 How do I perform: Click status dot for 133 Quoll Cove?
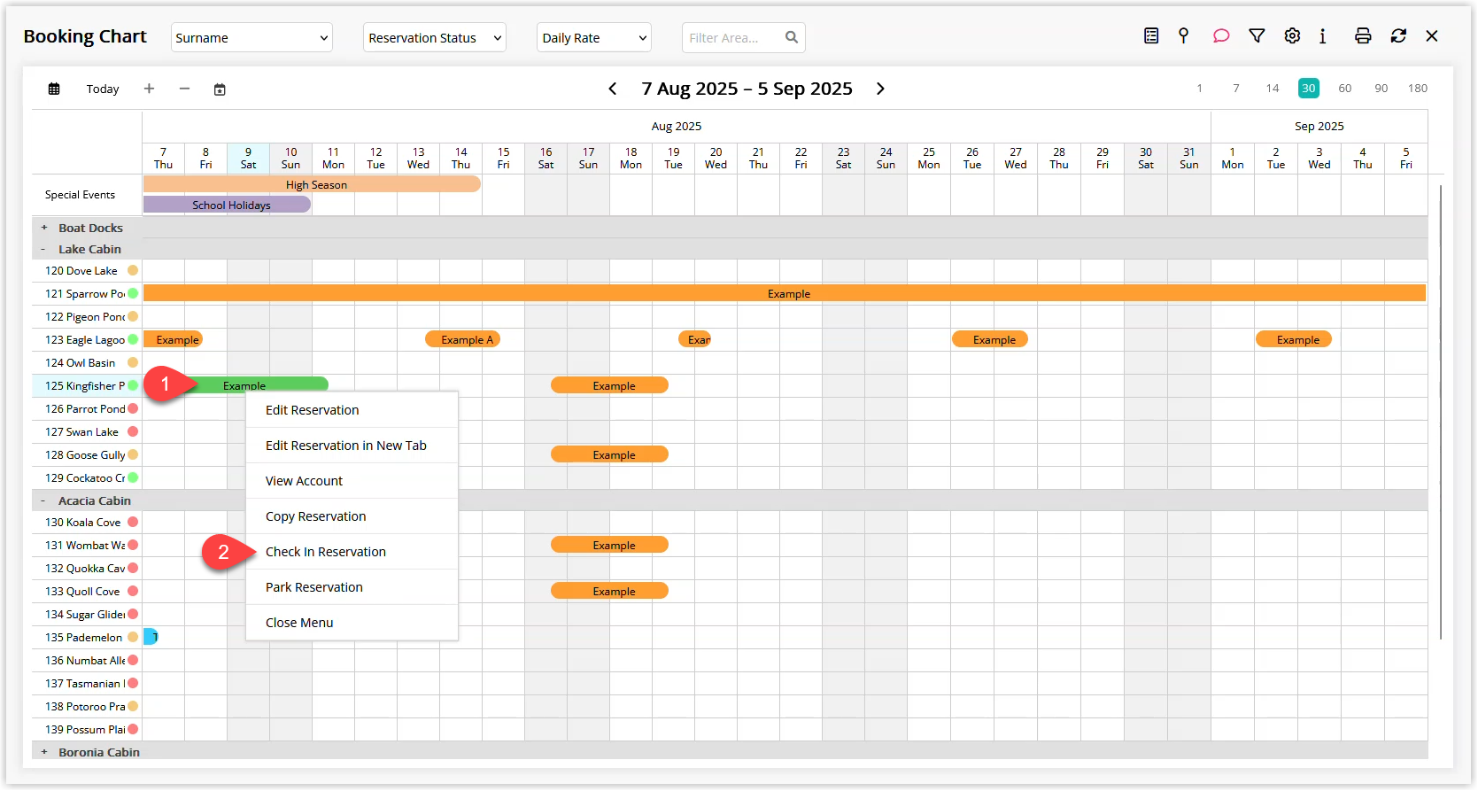tap(133, 591)
